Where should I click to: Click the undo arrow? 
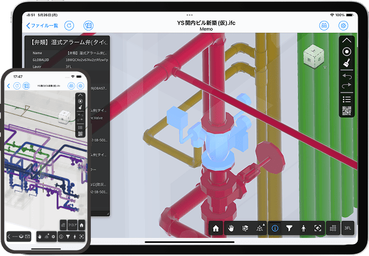(x=347, y=75)
